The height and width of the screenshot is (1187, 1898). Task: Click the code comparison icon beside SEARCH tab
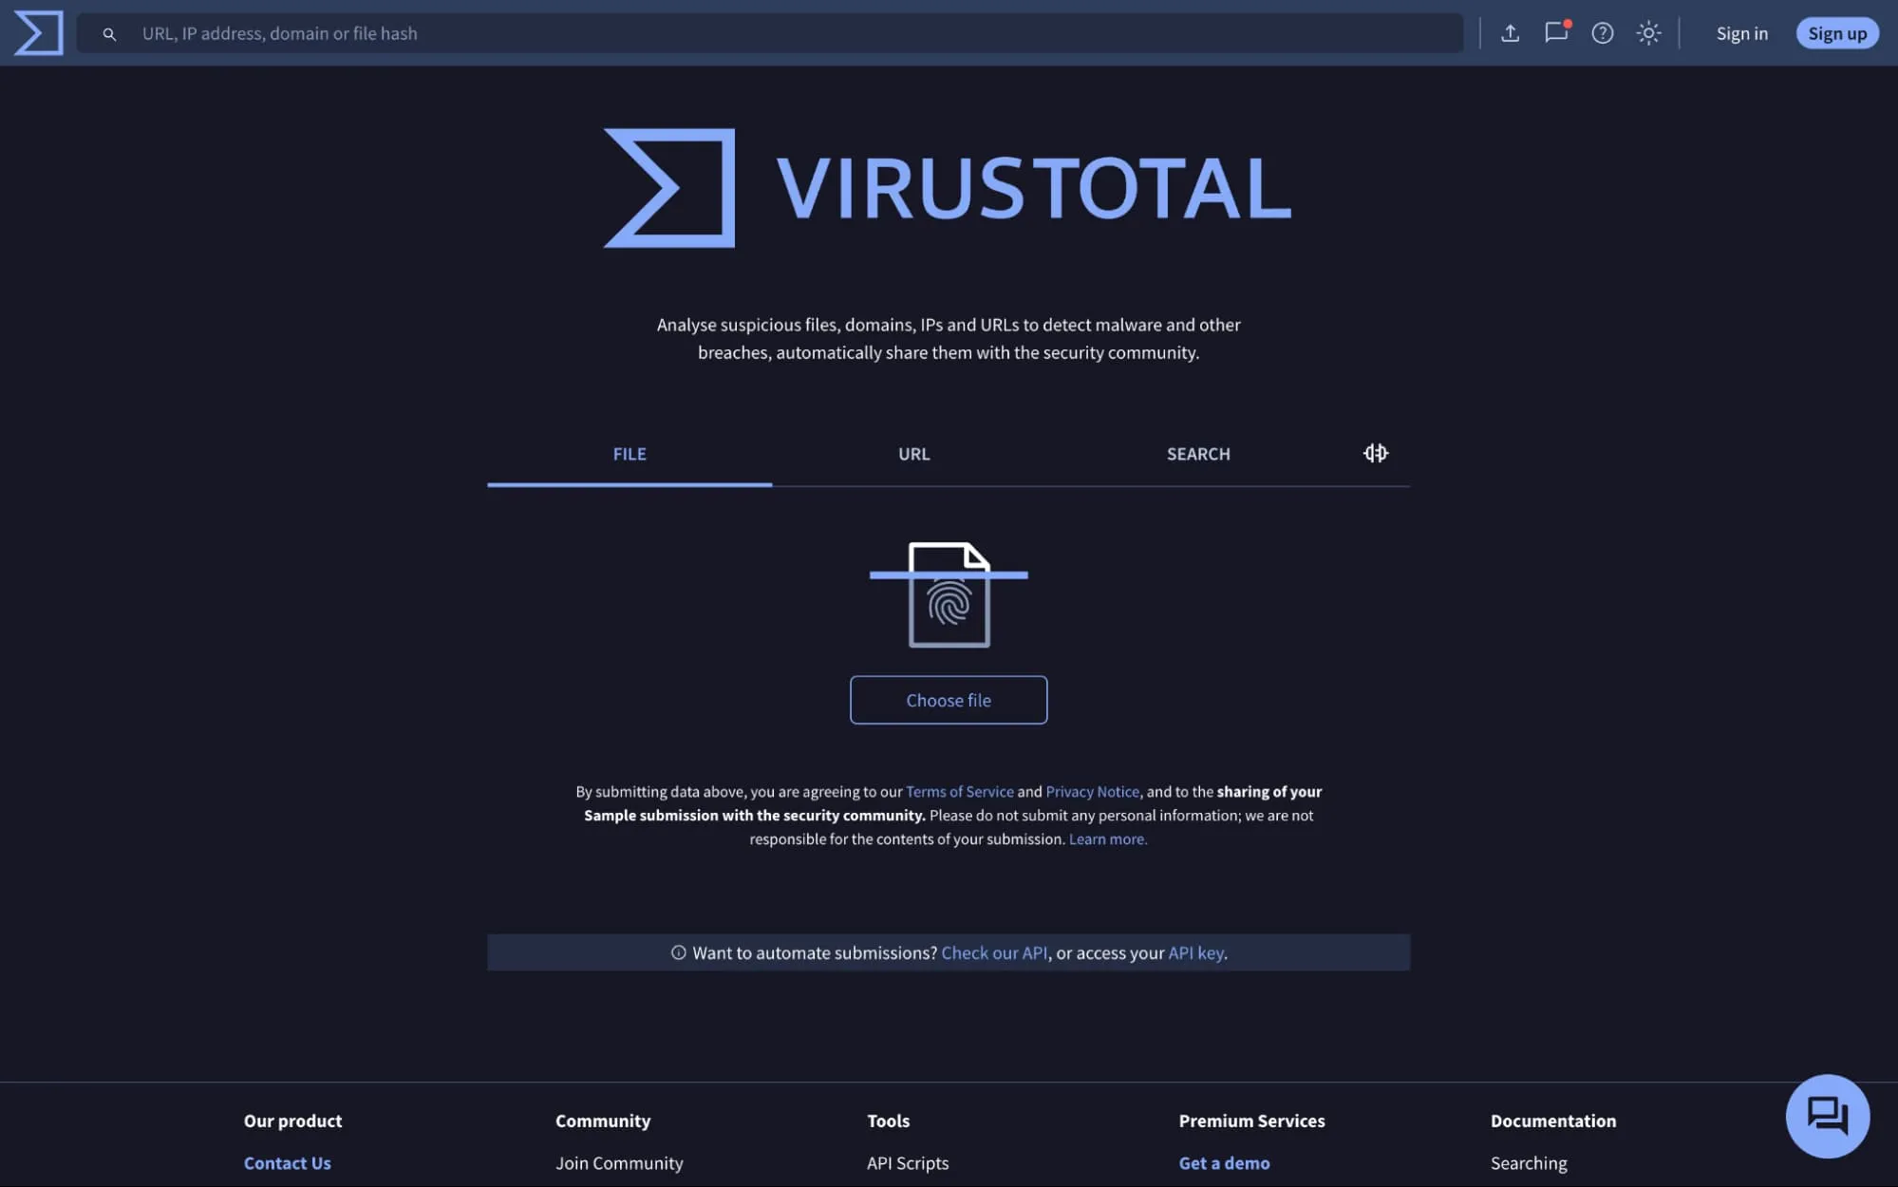pos(1376,454)
